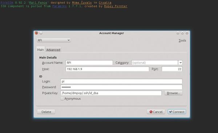
Task: Click the round button beside Firefox icon
Action: (x=41, y=33)
